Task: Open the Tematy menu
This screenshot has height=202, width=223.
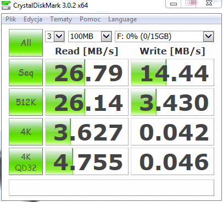Action: [61, 19]
